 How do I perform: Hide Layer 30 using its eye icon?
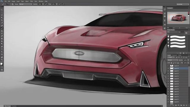pos(168,79)
